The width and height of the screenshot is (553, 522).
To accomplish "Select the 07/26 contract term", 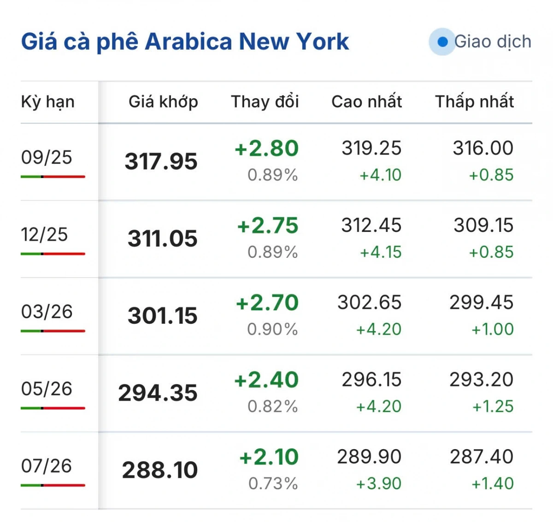I will click(47, 466).
